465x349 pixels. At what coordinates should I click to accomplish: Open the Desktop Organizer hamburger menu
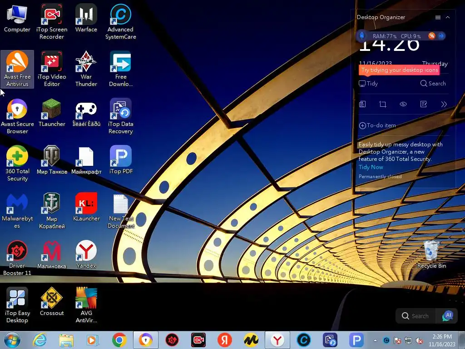(x=438, y=18)
